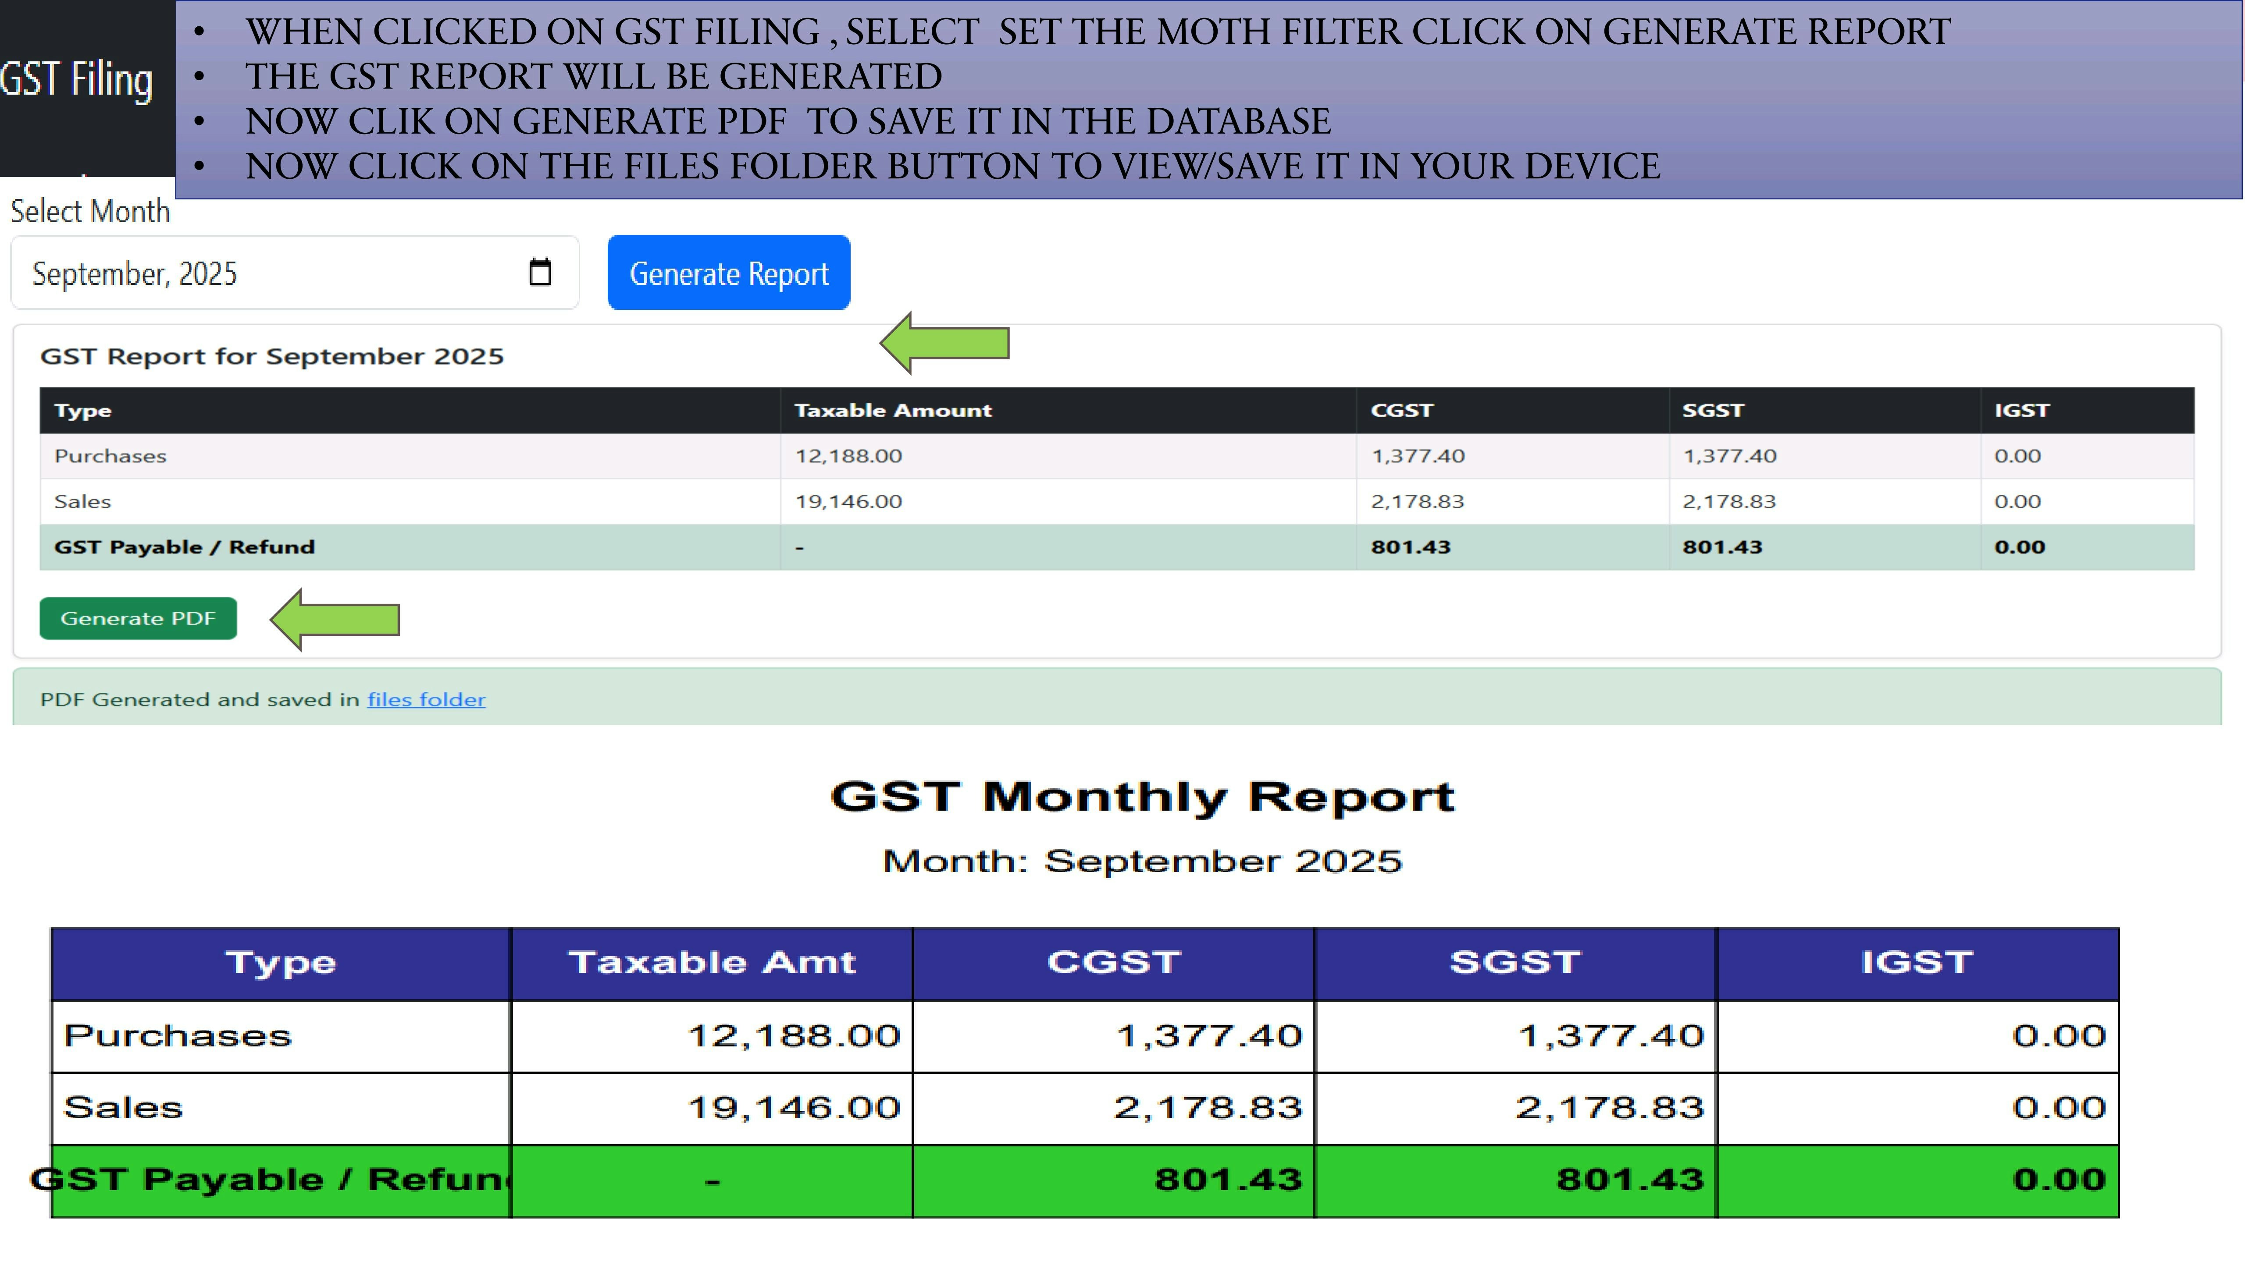Click the Type column header
The height and width of the screenshot is (1262, 2245).
pyautogui.click(x=83, y=410)
